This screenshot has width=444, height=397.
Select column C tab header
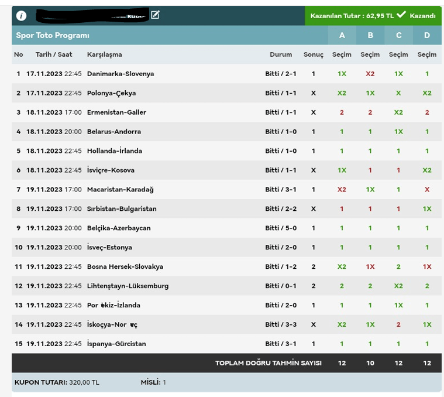click(399, 35)
